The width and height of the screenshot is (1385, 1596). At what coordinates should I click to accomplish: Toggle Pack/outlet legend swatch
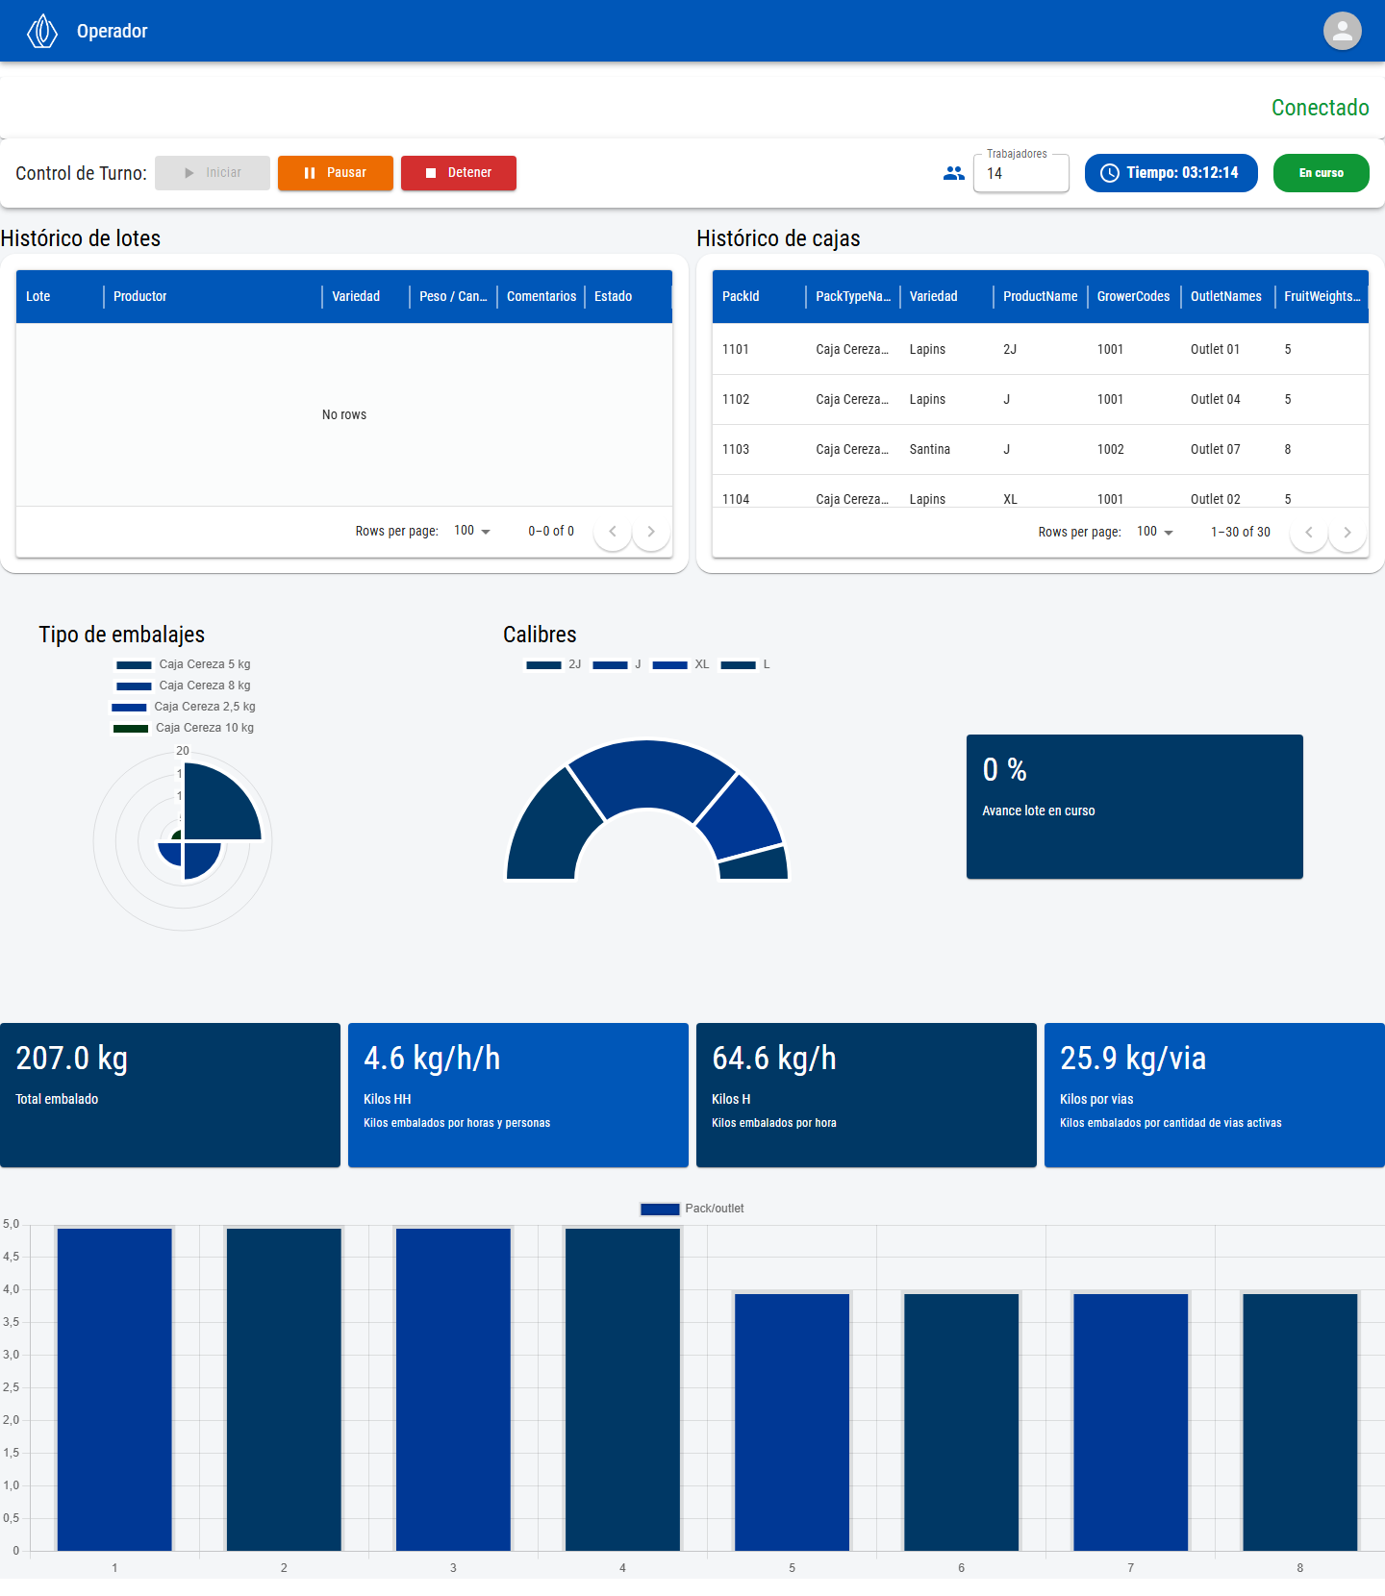click(660, 1209)
